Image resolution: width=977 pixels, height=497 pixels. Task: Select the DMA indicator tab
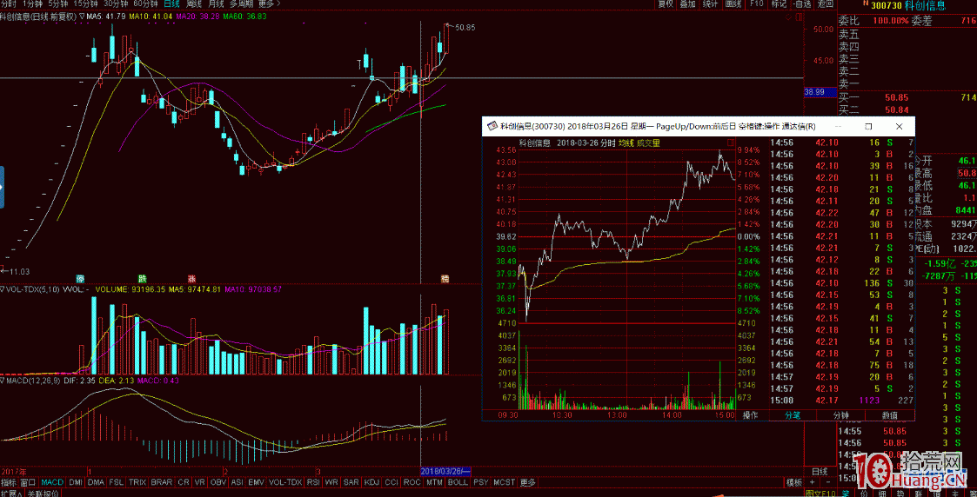coord(96,482)
